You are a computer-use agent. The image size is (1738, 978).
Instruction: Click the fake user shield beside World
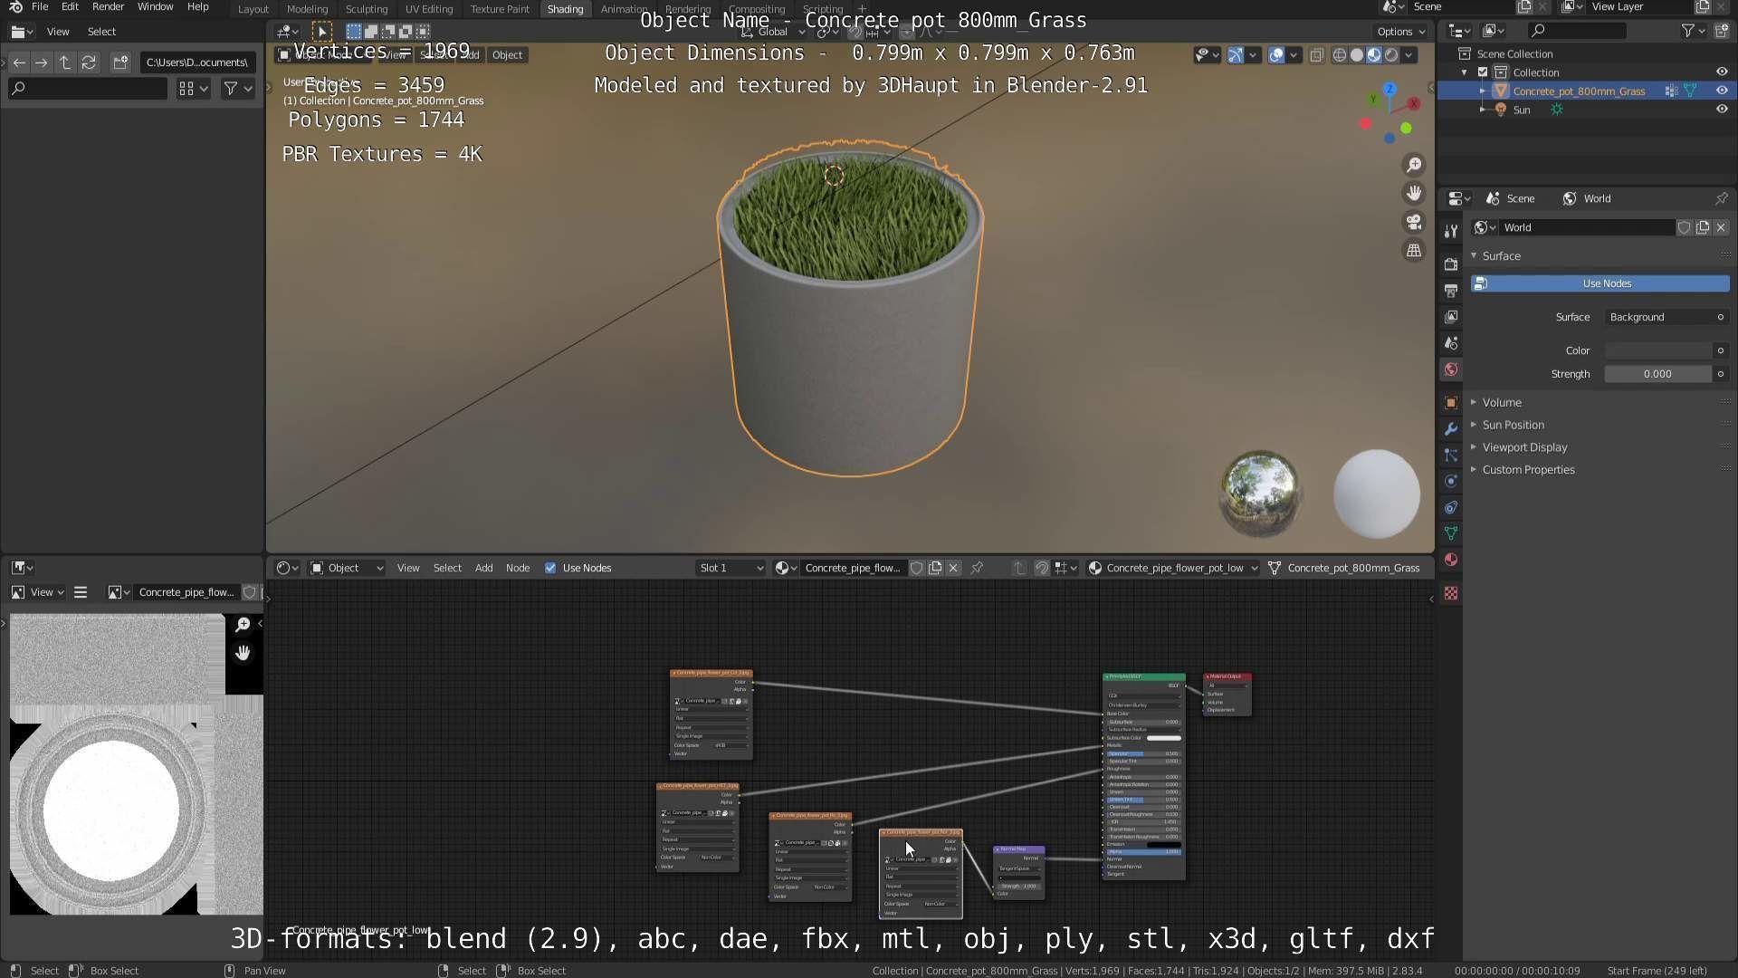(1684, 227)
